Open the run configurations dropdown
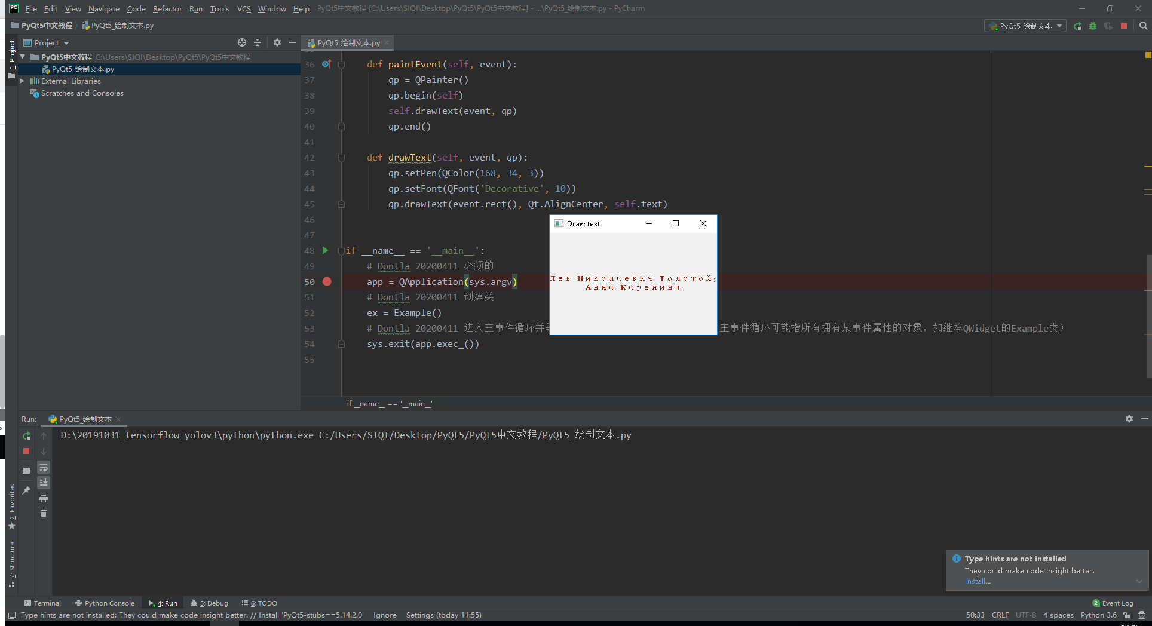 tap(1059, 26)
